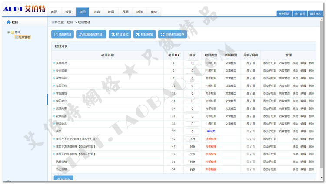
Task: Expand the row with column ID 14
Action: point(54,101)
